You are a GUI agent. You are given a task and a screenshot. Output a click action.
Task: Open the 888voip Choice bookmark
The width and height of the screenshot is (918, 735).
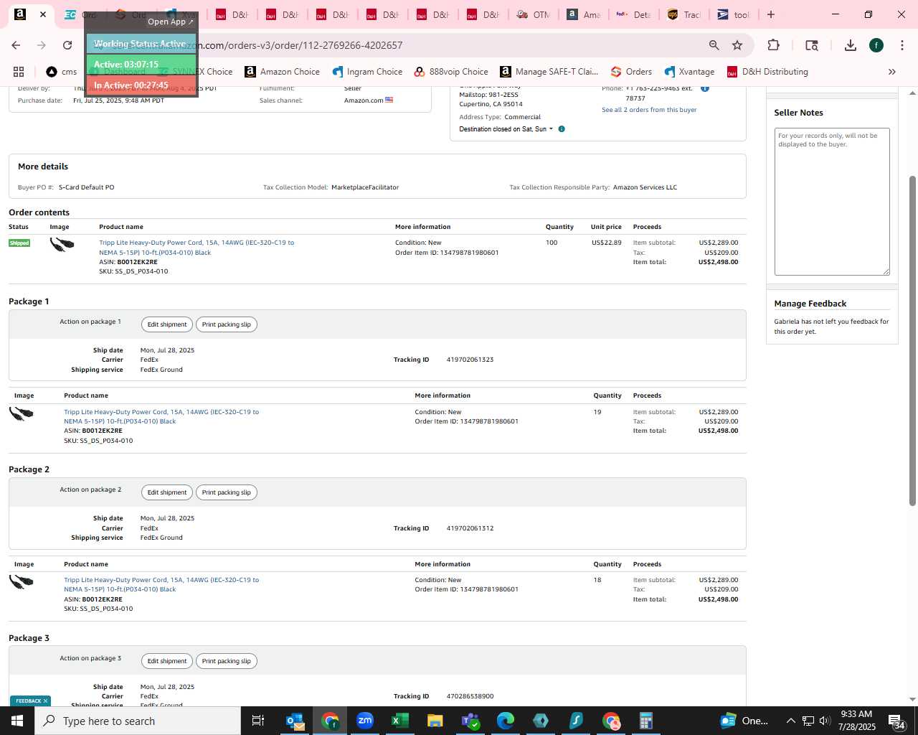click(451, 72)
